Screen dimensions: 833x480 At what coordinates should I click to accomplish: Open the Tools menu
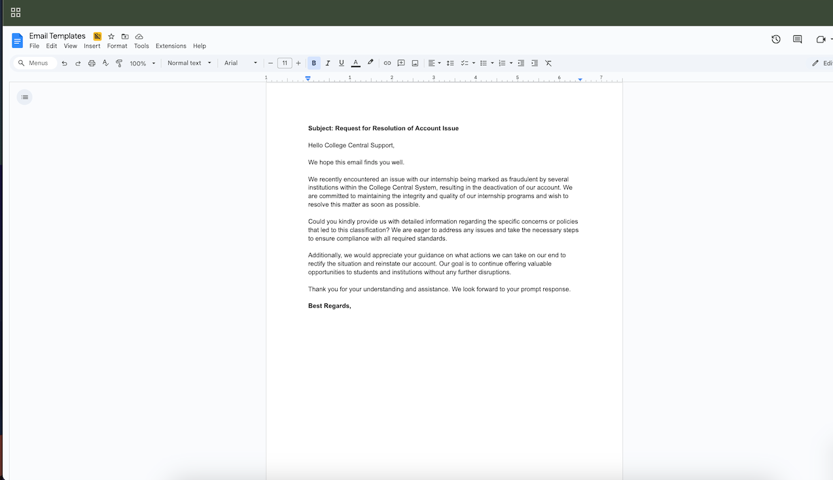tap(141, 46)
